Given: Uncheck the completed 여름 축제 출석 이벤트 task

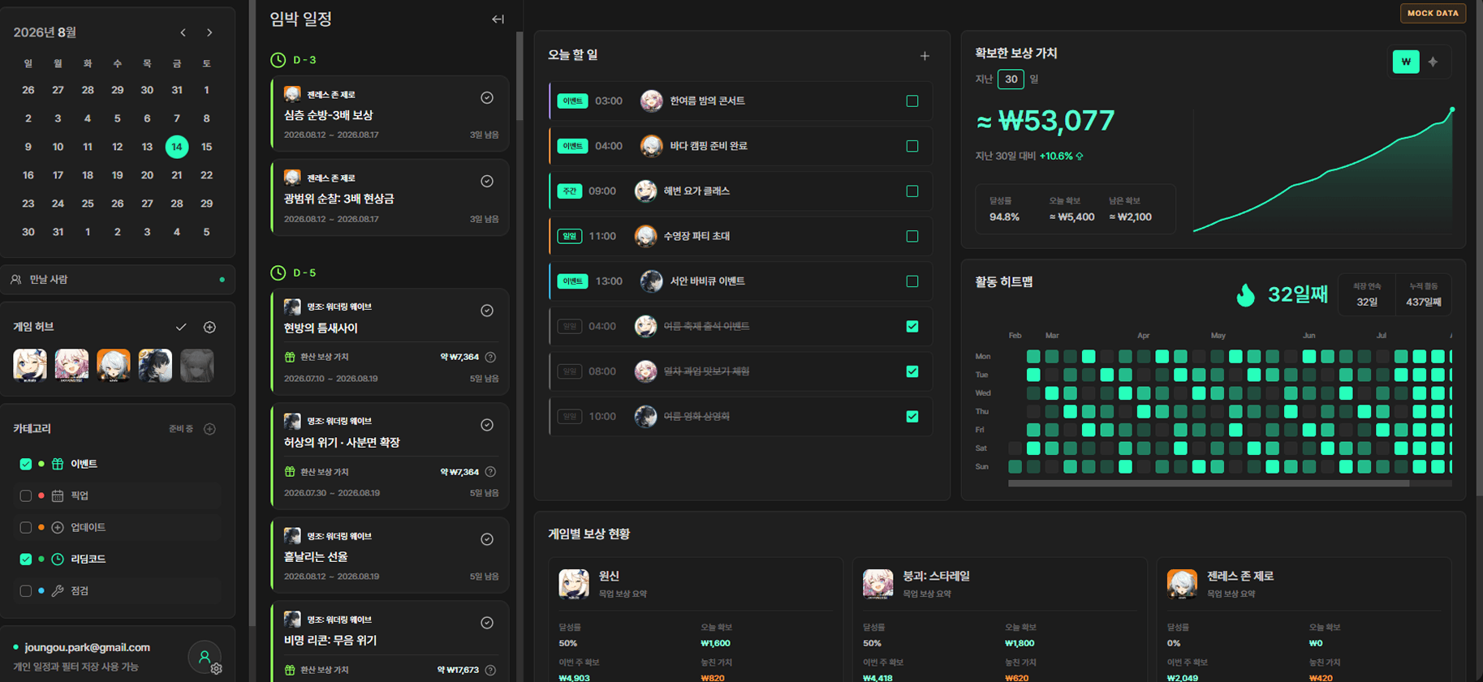Looking at the screenshot, I should (x=912, y=326).
